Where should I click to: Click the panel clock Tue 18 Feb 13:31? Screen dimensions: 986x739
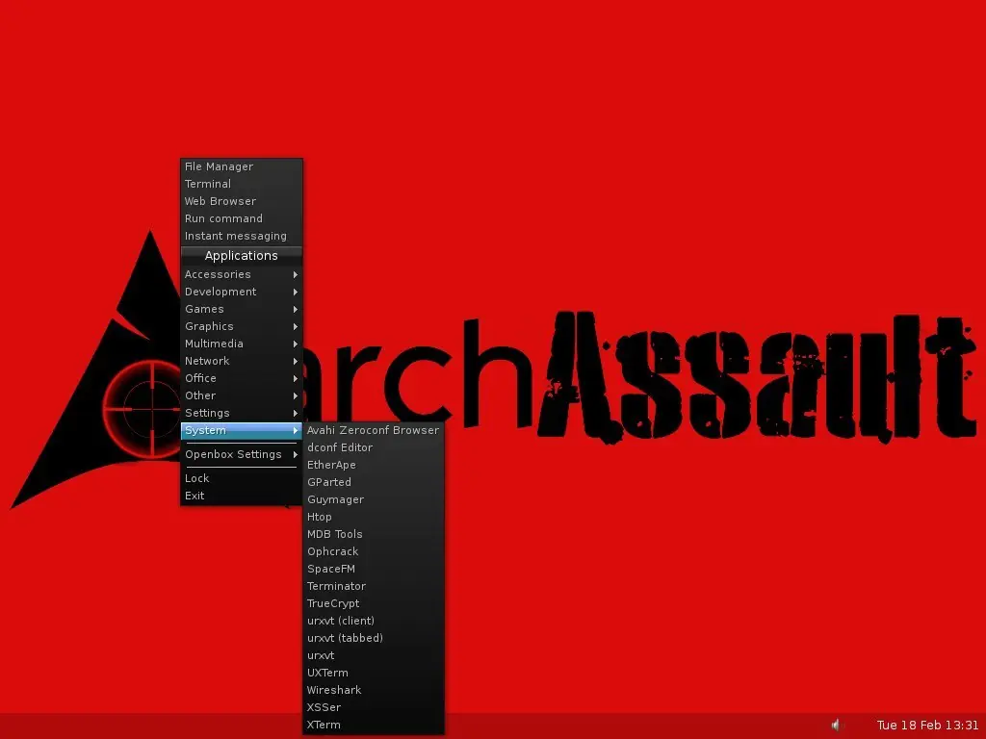click(927, 726)
